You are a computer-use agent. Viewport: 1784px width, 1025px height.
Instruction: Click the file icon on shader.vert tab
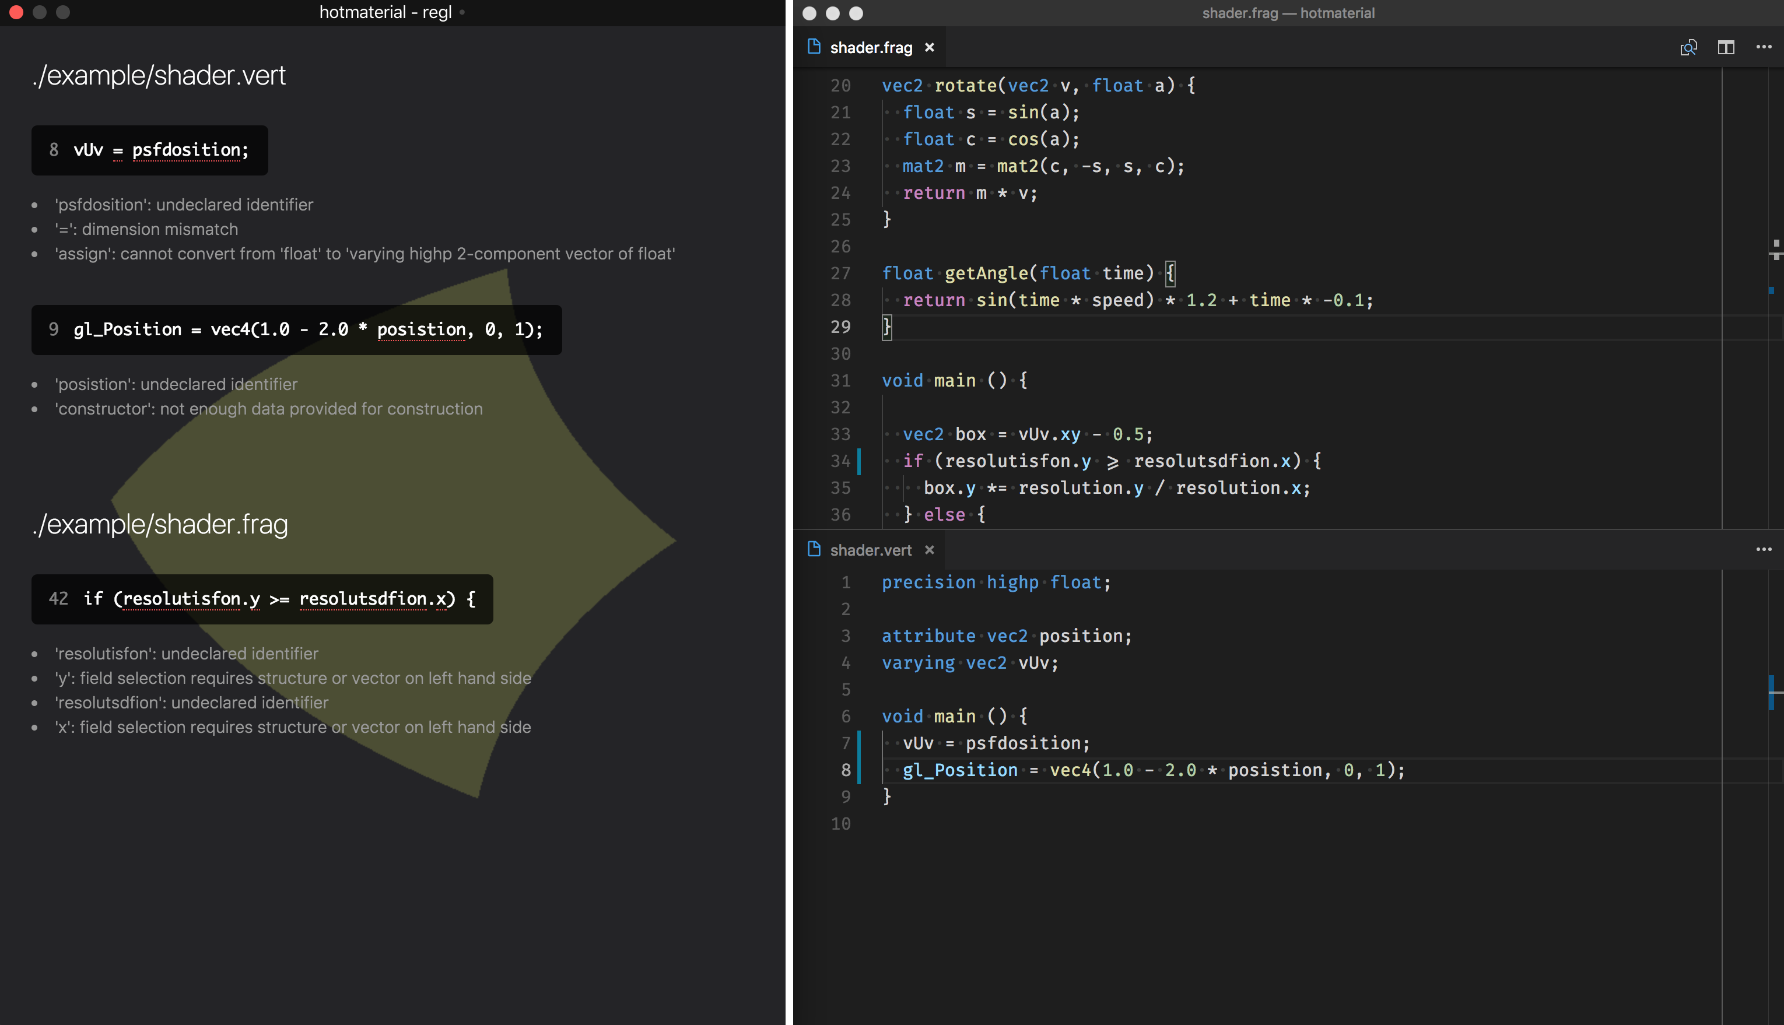(814, 549)
